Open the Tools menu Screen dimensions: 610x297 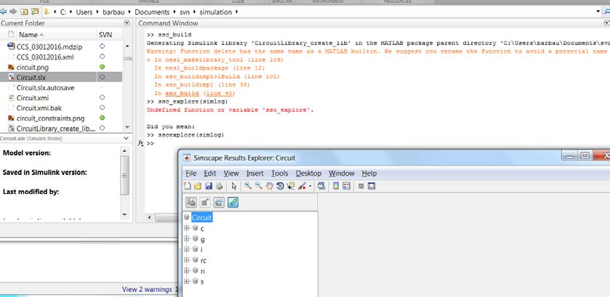(x=279, y=174)
